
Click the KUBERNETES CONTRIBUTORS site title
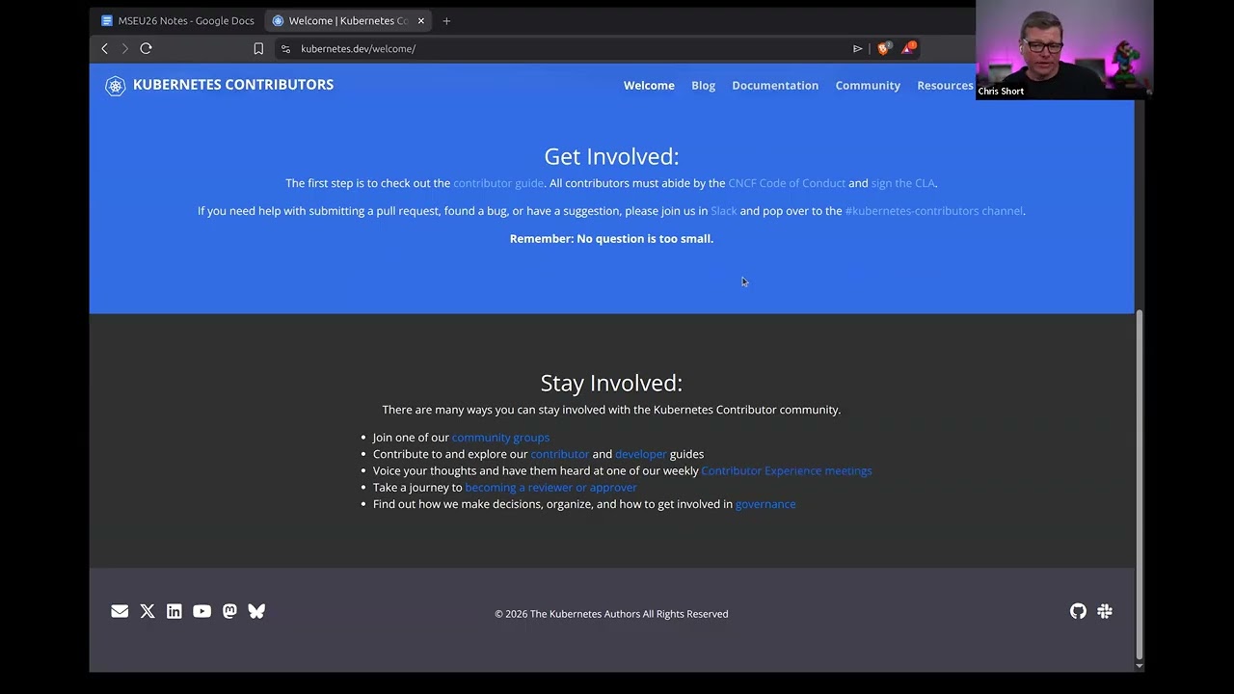click(233, 85)
